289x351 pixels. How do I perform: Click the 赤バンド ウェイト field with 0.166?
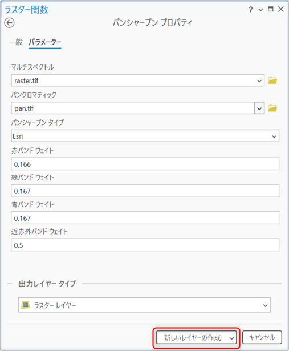pos(145,164)
